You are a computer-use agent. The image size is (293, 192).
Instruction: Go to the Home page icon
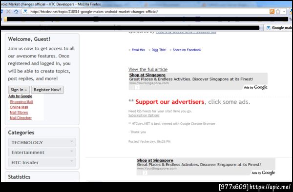coord(16,12)
